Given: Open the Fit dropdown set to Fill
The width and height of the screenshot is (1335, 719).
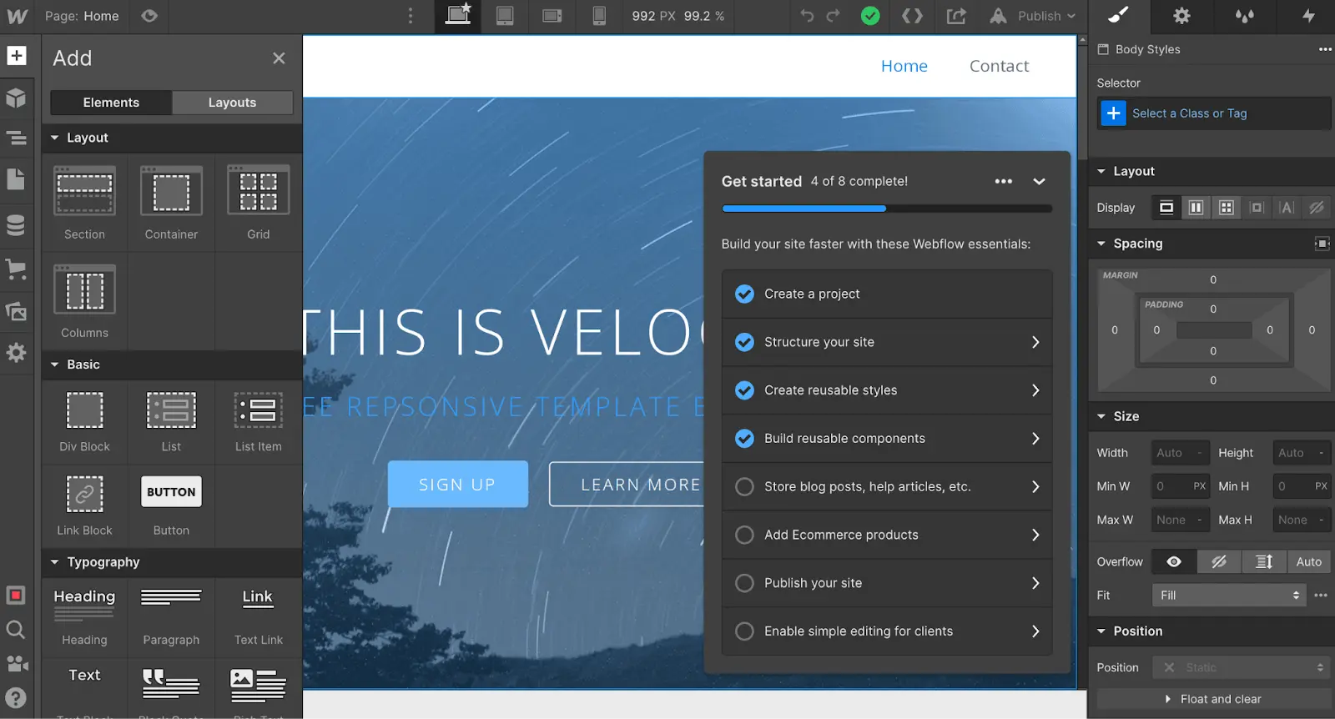Looking at the screenshot, I should click(x=1228, y=596).
